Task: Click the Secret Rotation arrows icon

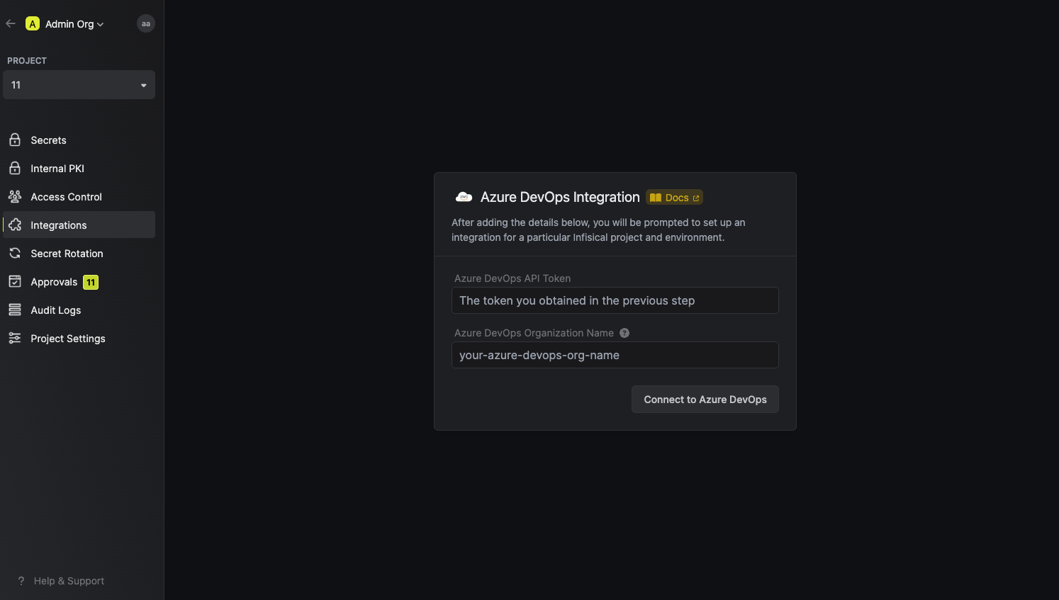Action: (15, 253)
